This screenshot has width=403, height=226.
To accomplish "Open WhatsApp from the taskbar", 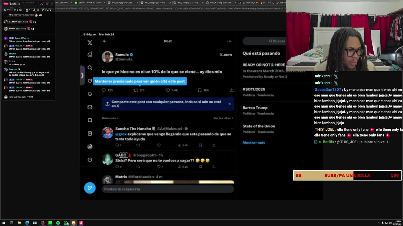I will tap(66, 223).
